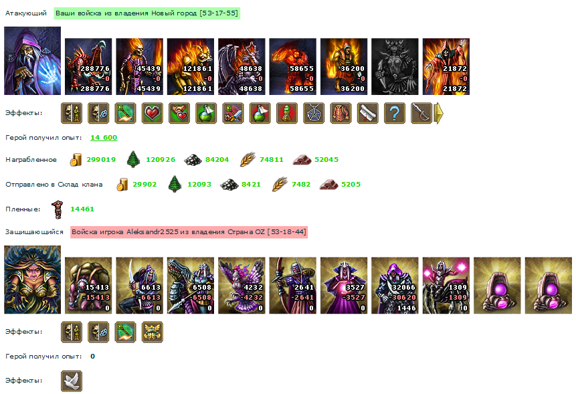Click the defender label Aleksandr2525 Страна OZ

click(189, 232)
